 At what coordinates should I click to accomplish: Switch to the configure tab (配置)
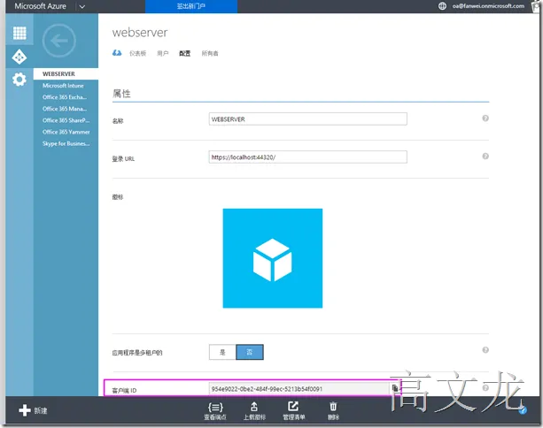click(x=184, y=53)
